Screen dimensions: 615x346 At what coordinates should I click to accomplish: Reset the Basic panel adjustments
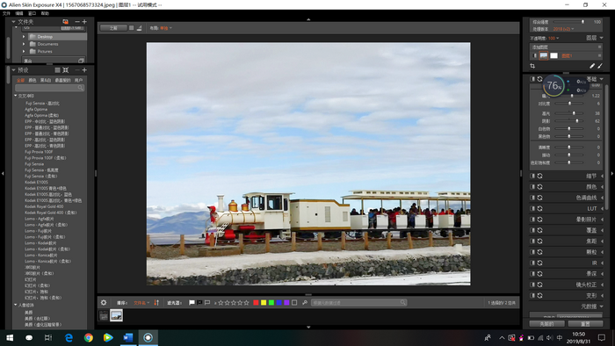(539, 79)
